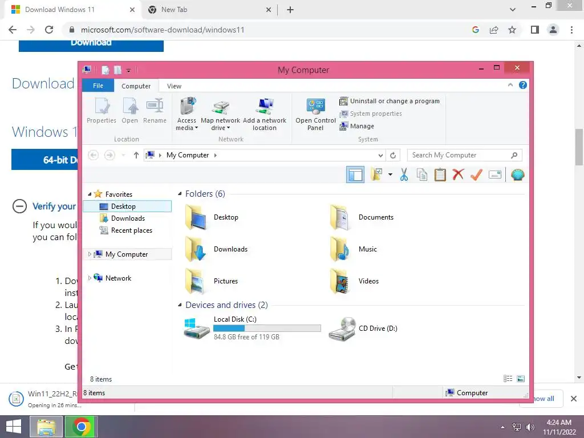
Task: Open the File ribbon tab
Action: coord(98,86)
